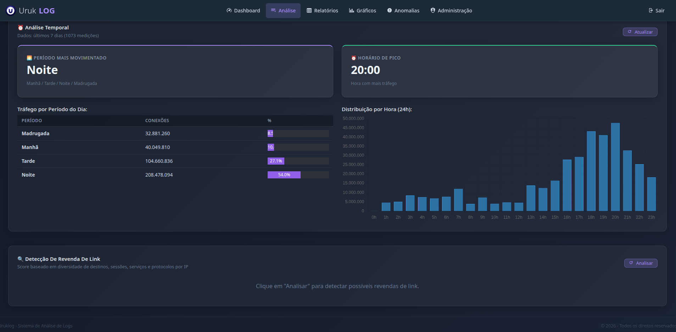Click the 20:00 peak hour value
The width and height of the screenshot is (676, 332).
(365, 70)
